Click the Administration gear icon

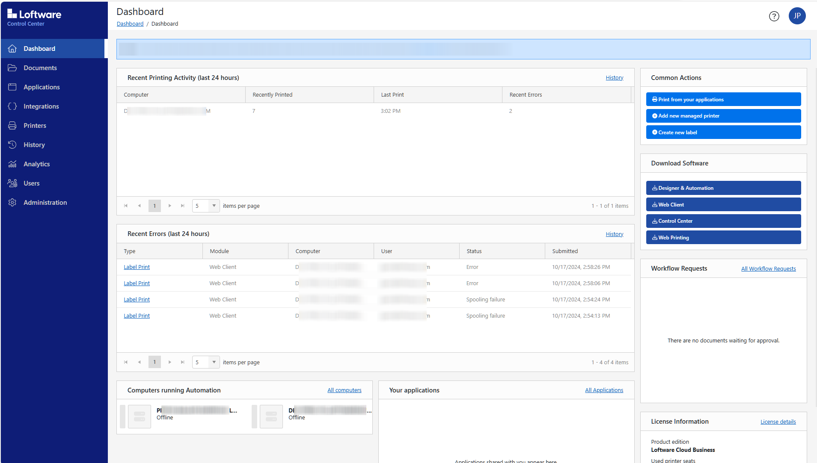(x=12, y=203)
